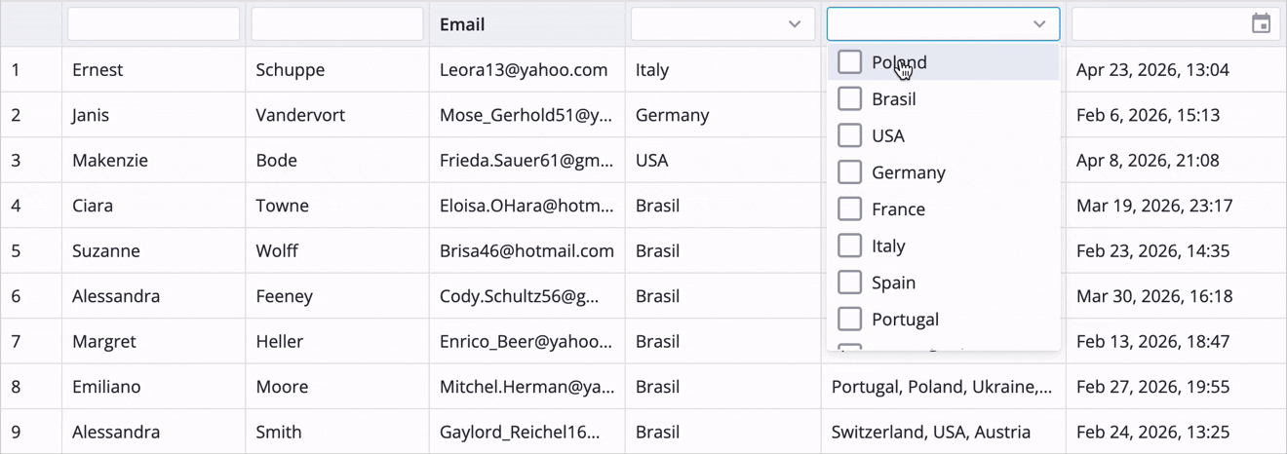
Task: Click the 'Switzerland, USA, Austria' cell
Action: pos(943,433)
